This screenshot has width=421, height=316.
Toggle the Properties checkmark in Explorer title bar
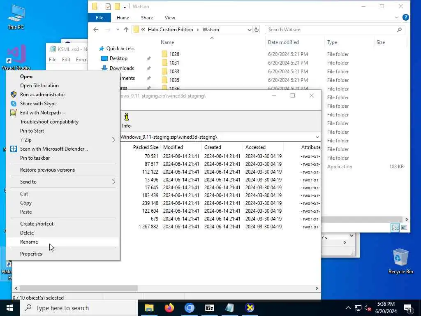[x=108, y=7]
